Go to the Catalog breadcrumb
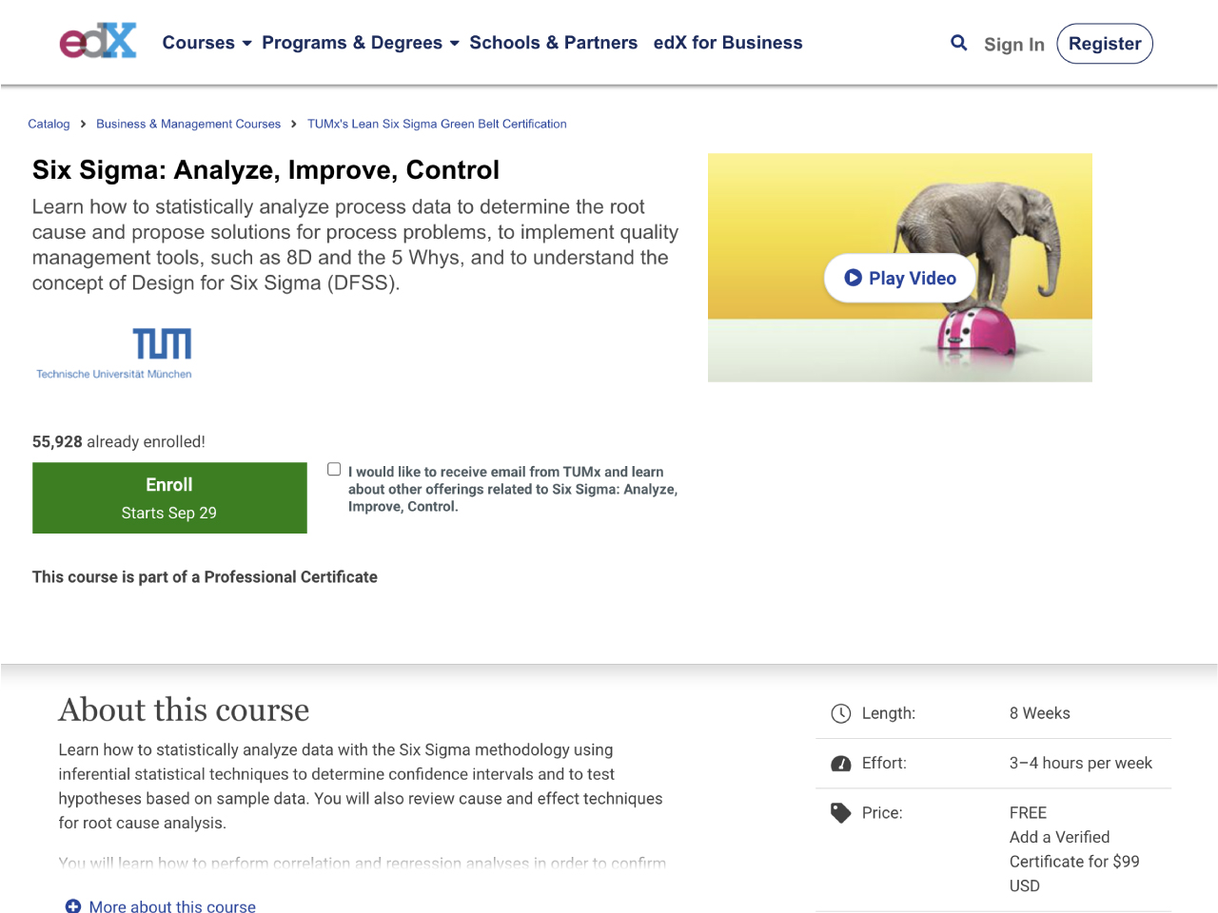 pos(49,124)
